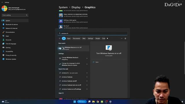Viewport: 185px width, 104px height.
Task: Expand 'windows feature on off settings' chevron
Action: pos(87,89)
